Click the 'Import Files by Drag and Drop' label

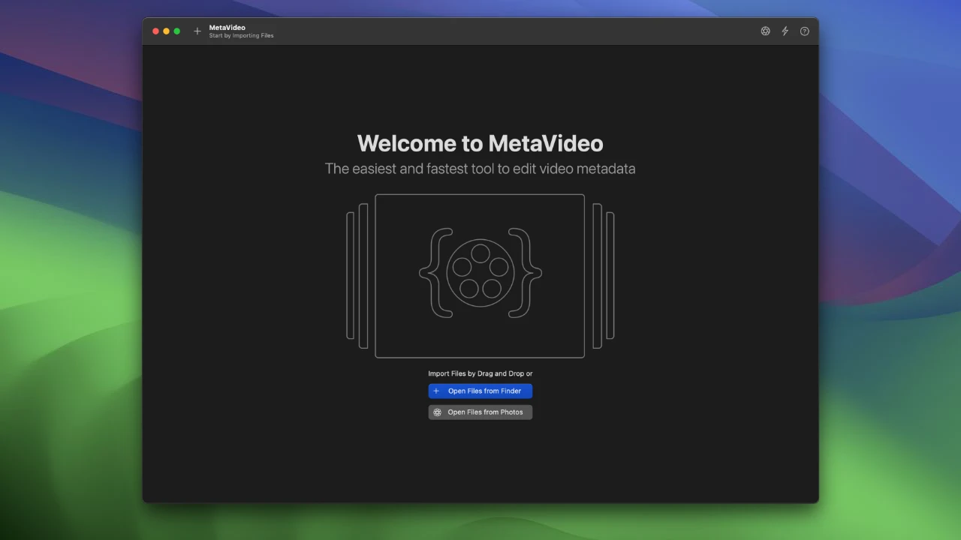point(480,373)
